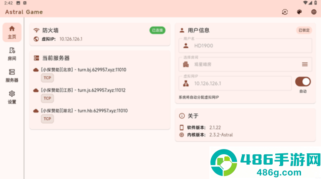Click the wifi icon next to 防火墙
The width and height of the screenshot is (321, 179).
pos(37,30)
